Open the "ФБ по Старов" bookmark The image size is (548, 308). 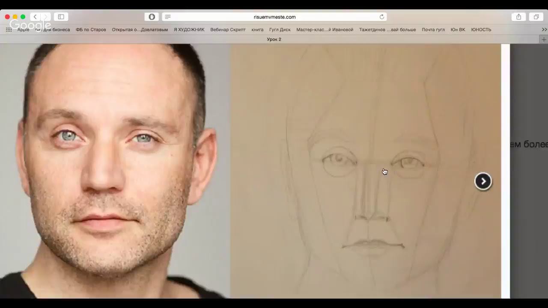coord(91,30)
